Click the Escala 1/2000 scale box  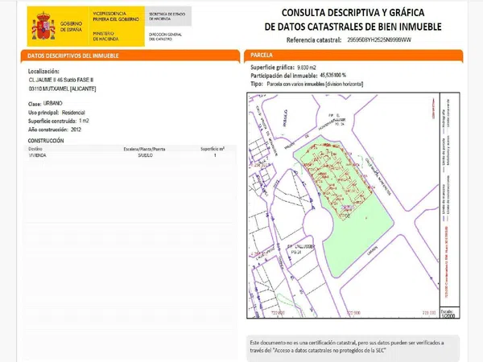pyautogui.click(x=449, y=315)
